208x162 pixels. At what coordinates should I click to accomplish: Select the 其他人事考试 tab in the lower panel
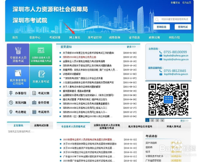(x=174, y=127)
